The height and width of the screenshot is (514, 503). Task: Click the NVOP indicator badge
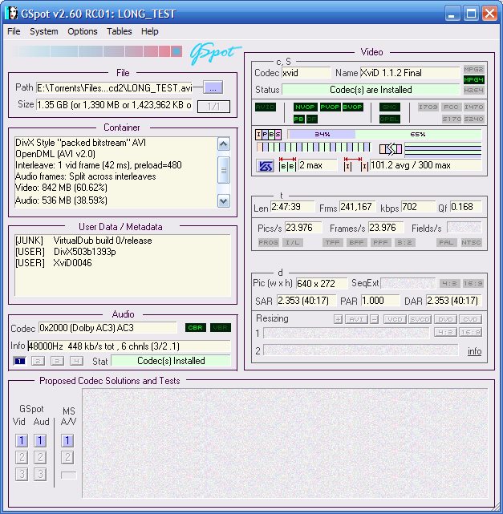coord(305,107)
